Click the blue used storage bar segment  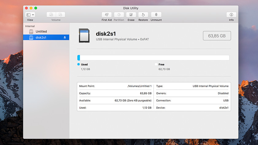click(79, 58)
